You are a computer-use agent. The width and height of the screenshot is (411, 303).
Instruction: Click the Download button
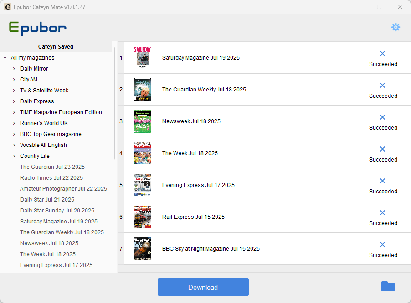click(x=203, y=287)
